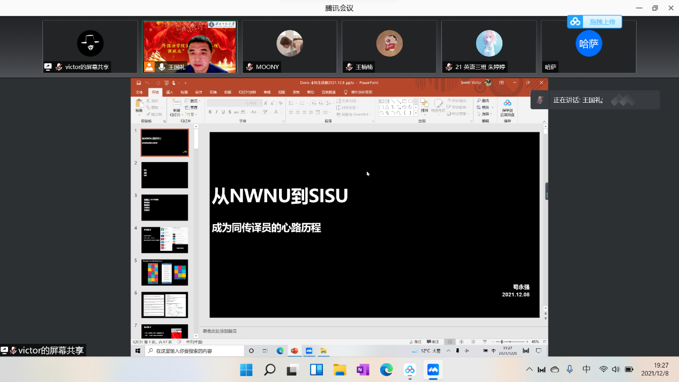Toggle the 中 input method indicator
This screenshot has width=679, height=382.
(586, 369)
